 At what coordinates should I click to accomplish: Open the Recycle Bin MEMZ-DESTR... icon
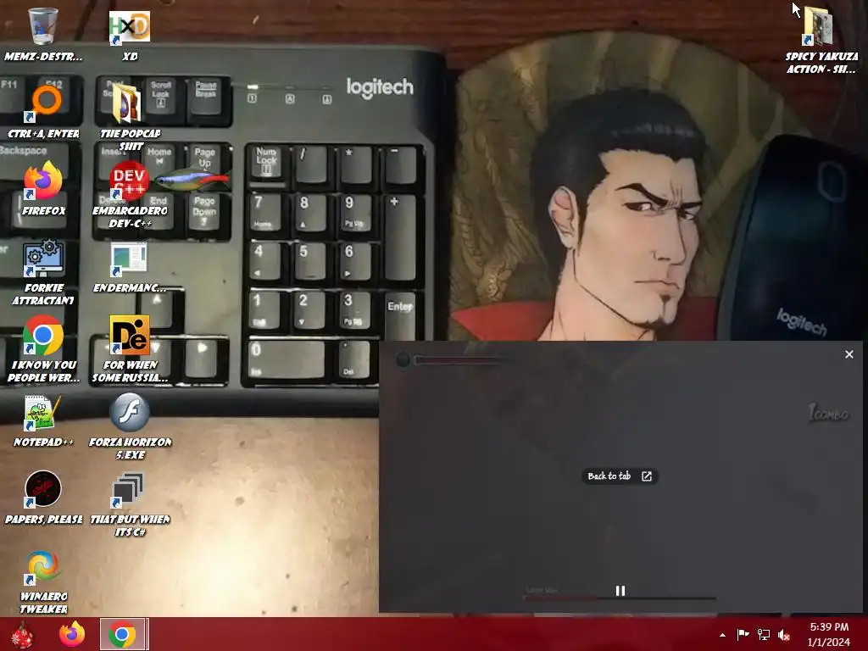[42, 26]
